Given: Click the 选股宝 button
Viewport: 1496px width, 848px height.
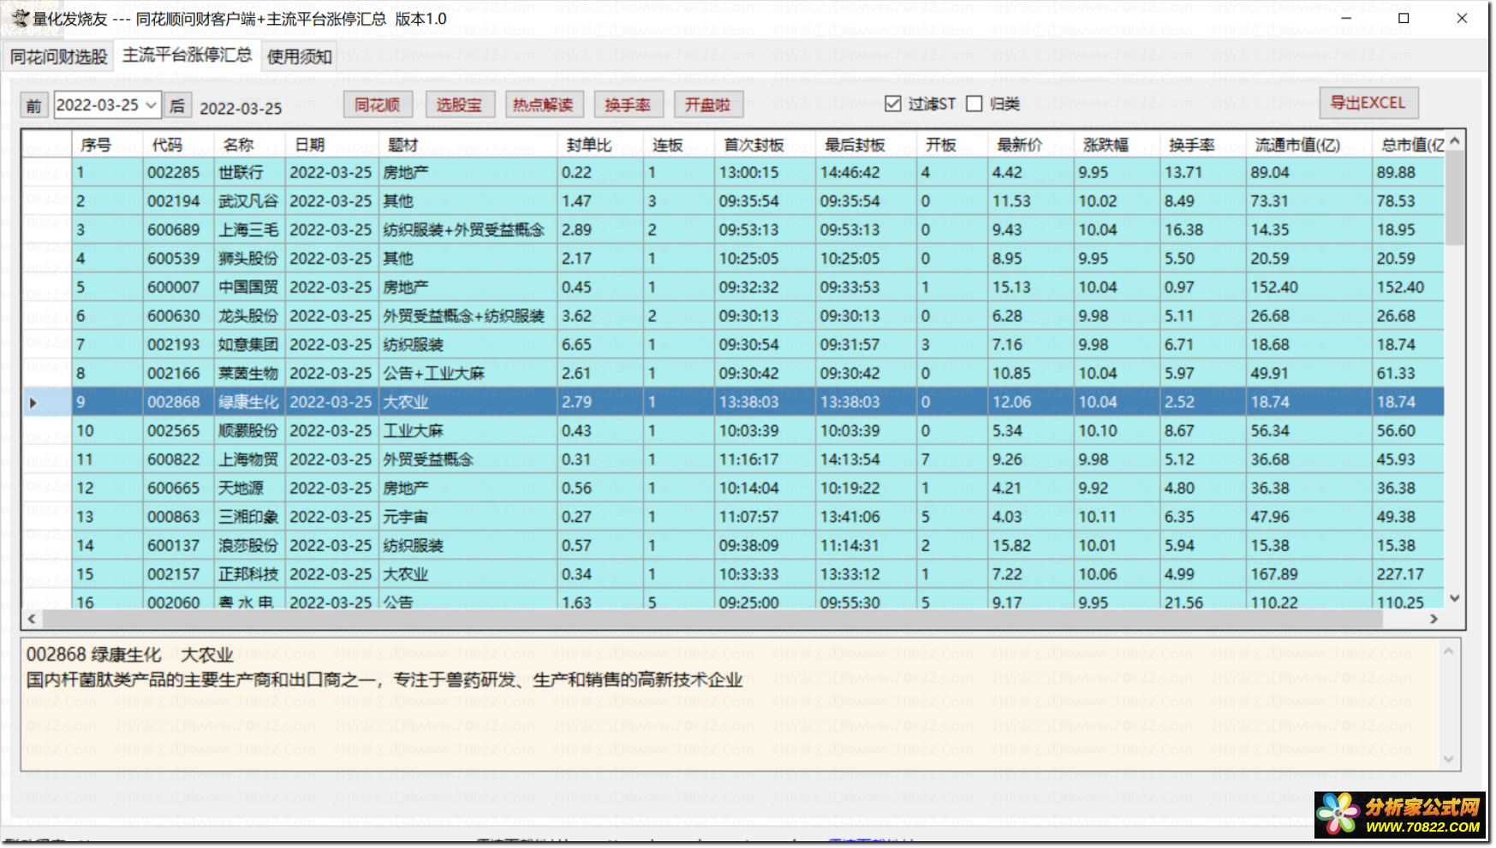Looking at the screenshot, I should tap(459, 104).
